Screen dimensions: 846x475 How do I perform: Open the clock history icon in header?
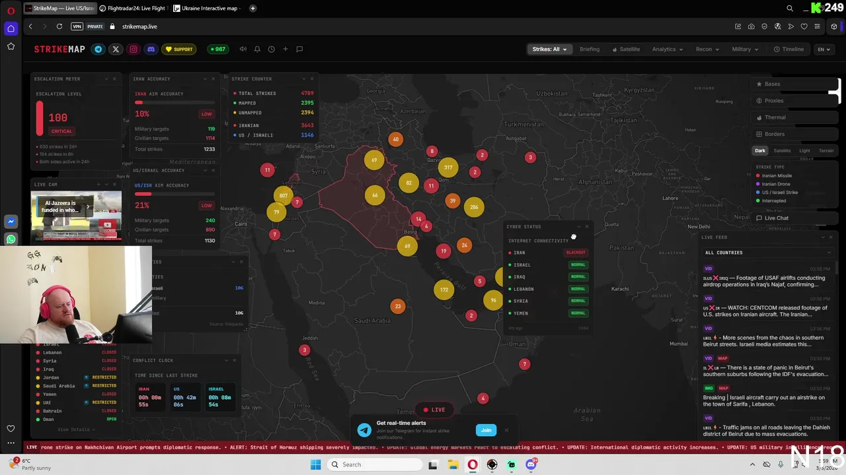tap(271, 49)
